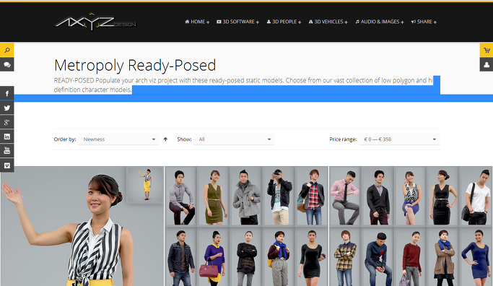The height and width of the screenshot is (286, 493).
Task: Toggle sort direction arrow next to Newness
Action: (x=165, y=139)
